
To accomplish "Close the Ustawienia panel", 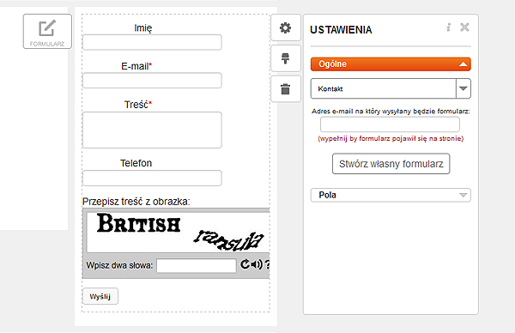I will click(464, 27).
